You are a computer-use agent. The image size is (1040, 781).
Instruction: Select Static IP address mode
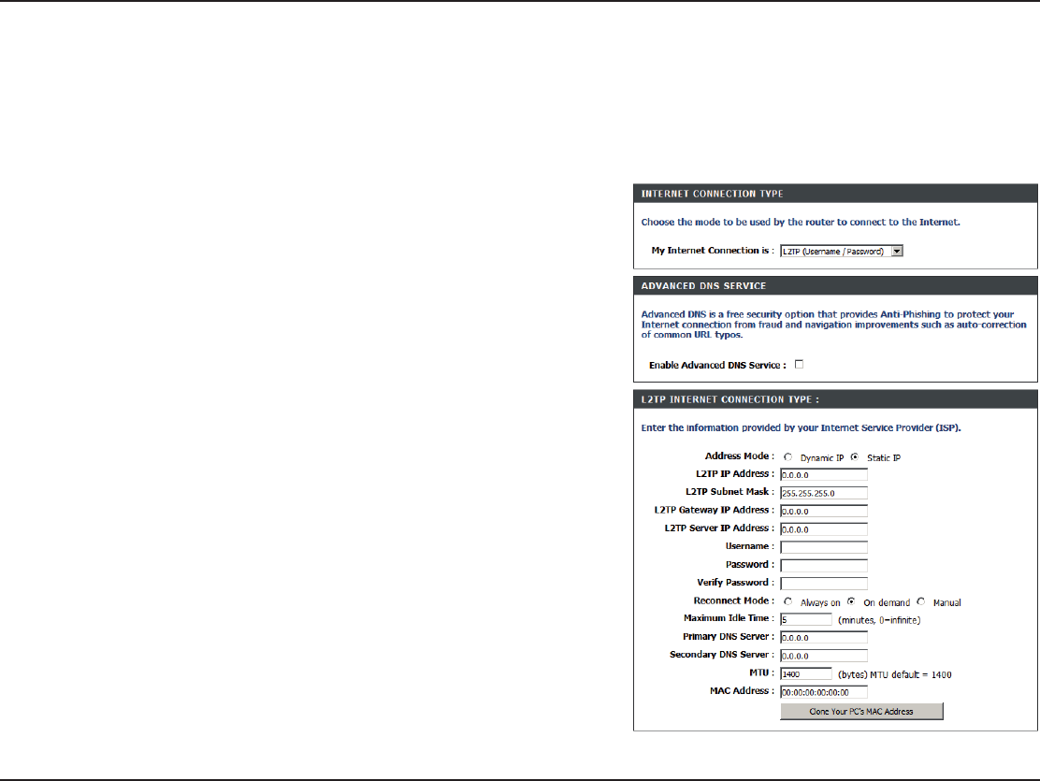[x=855, y=457]
